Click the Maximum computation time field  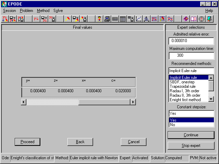(191, 56)
